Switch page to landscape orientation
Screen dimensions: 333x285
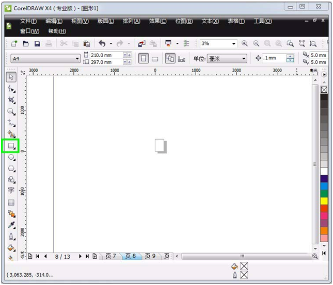[155, 59]
